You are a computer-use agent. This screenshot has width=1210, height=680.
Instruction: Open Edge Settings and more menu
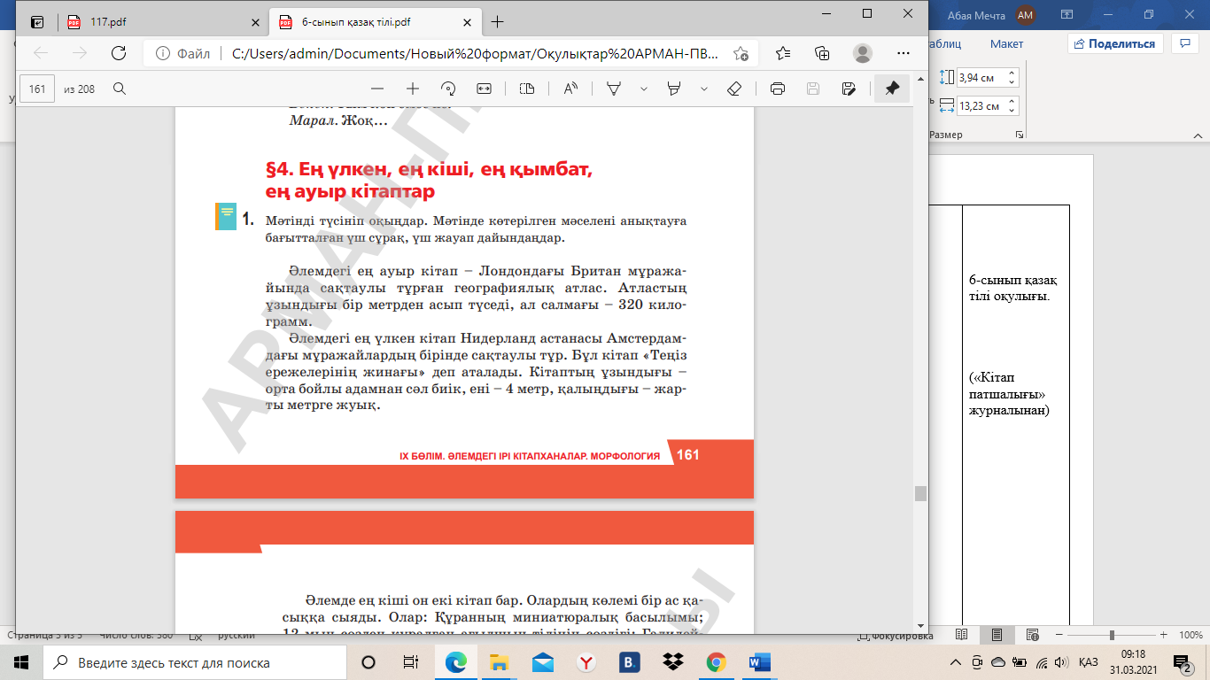pyautogui.click(x=902, y=53)
